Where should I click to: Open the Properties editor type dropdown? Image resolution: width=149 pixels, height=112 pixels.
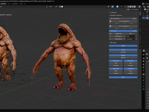click(x=144, y=51)
